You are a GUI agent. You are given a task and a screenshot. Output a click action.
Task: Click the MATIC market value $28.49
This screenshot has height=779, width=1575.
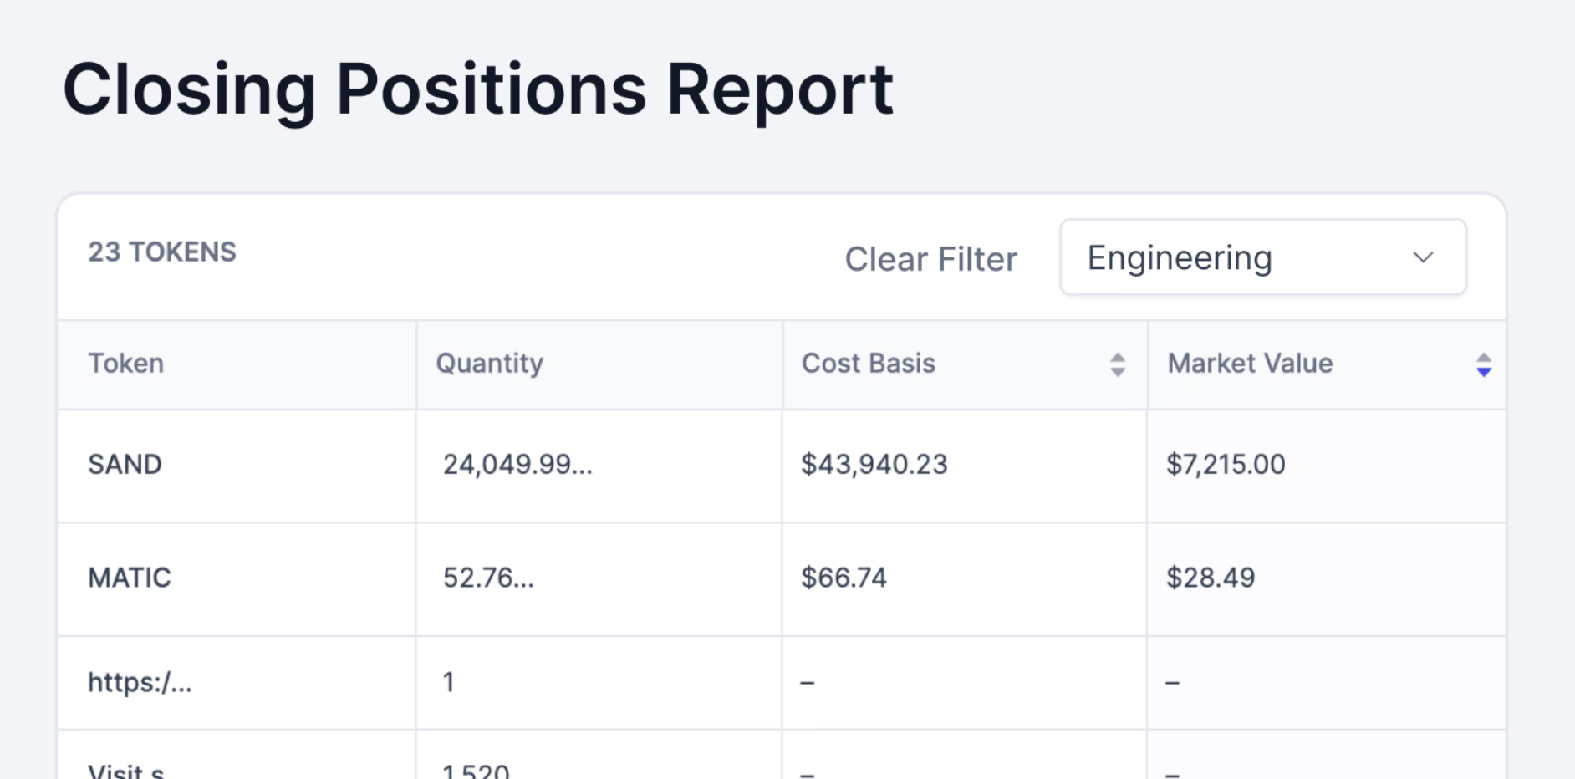pos(1211,578)
